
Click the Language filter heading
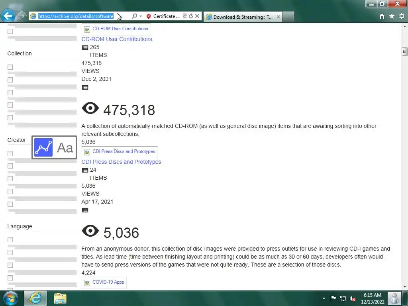click(20, 226)
